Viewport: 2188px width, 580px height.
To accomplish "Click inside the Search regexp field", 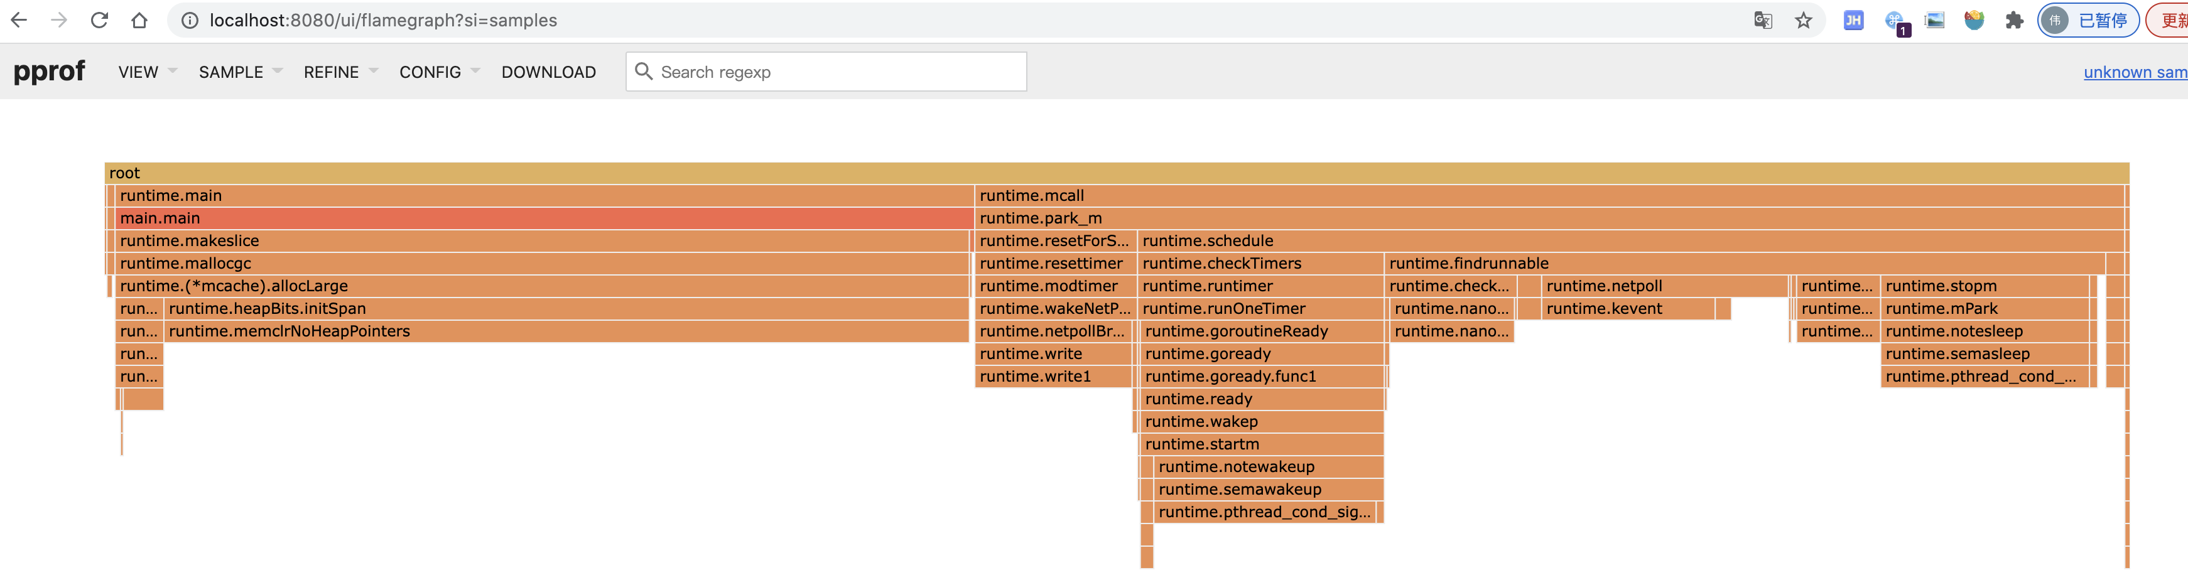I will click(x=807, y=72).
